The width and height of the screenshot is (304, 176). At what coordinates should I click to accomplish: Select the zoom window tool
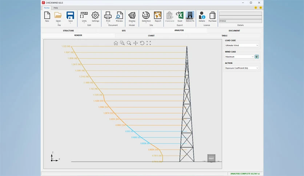pos(122,43)
